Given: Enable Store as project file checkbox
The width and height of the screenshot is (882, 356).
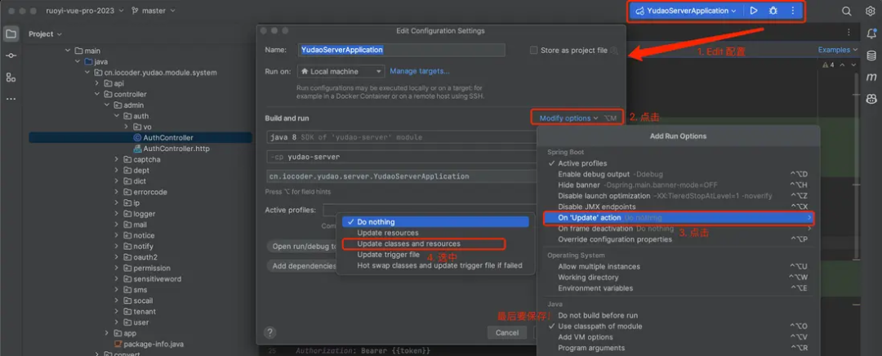Looking at the screenshot, I should [x=534, y=50].
